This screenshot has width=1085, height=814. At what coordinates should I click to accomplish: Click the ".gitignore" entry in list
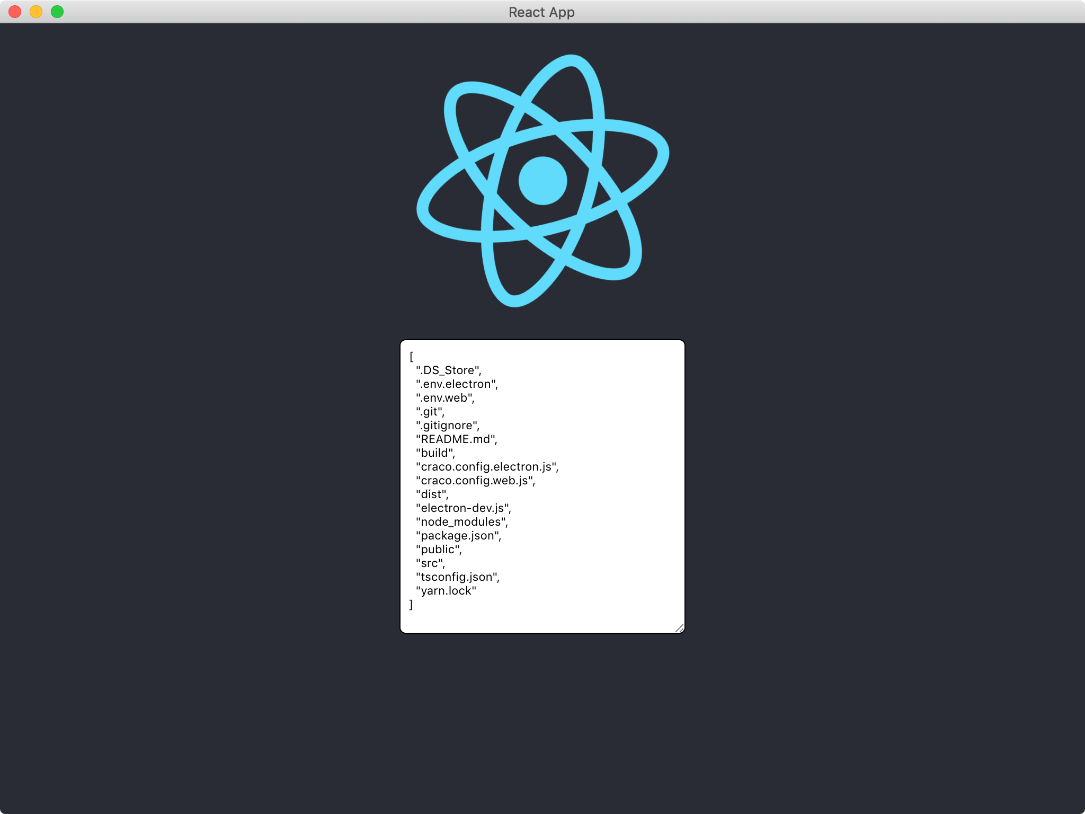448,426
